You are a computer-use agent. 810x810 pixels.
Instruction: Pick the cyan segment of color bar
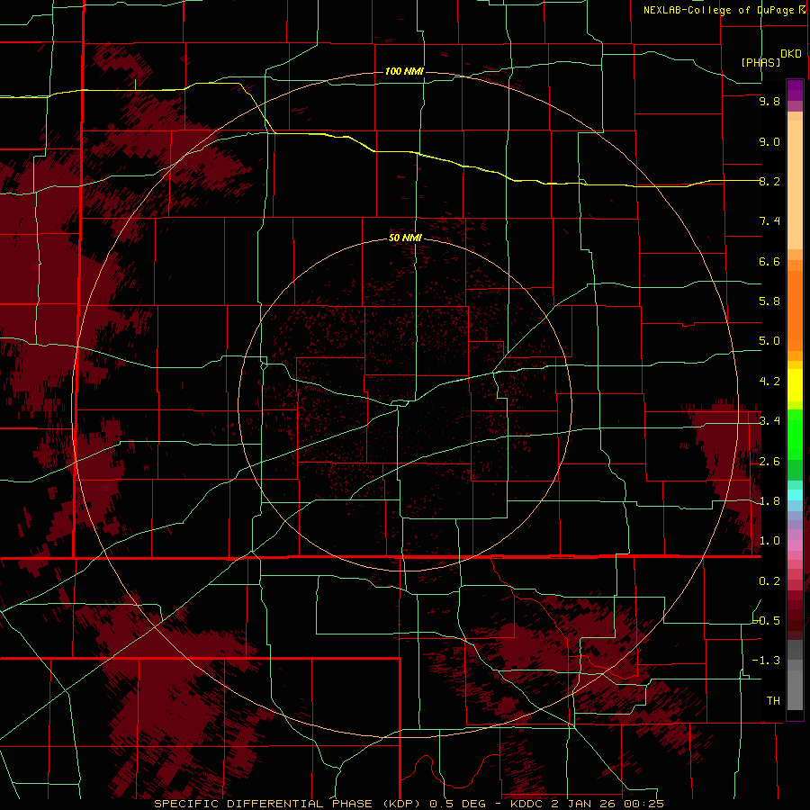pyautogui.click(x=795, y=495)
